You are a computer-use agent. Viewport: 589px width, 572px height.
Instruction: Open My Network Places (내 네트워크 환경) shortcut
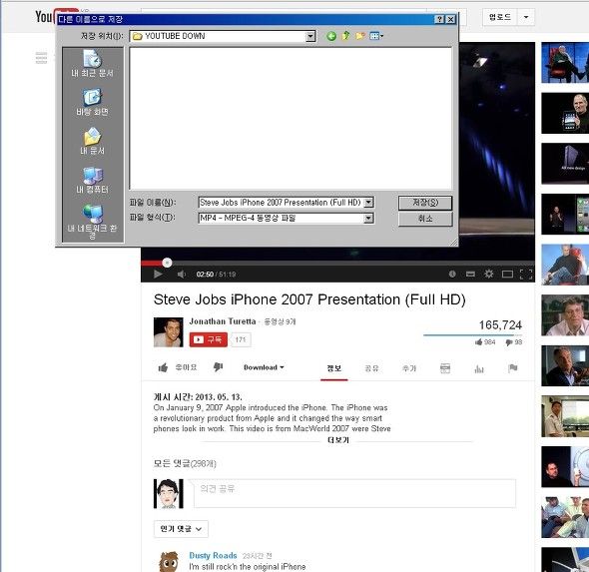point(93,222)
